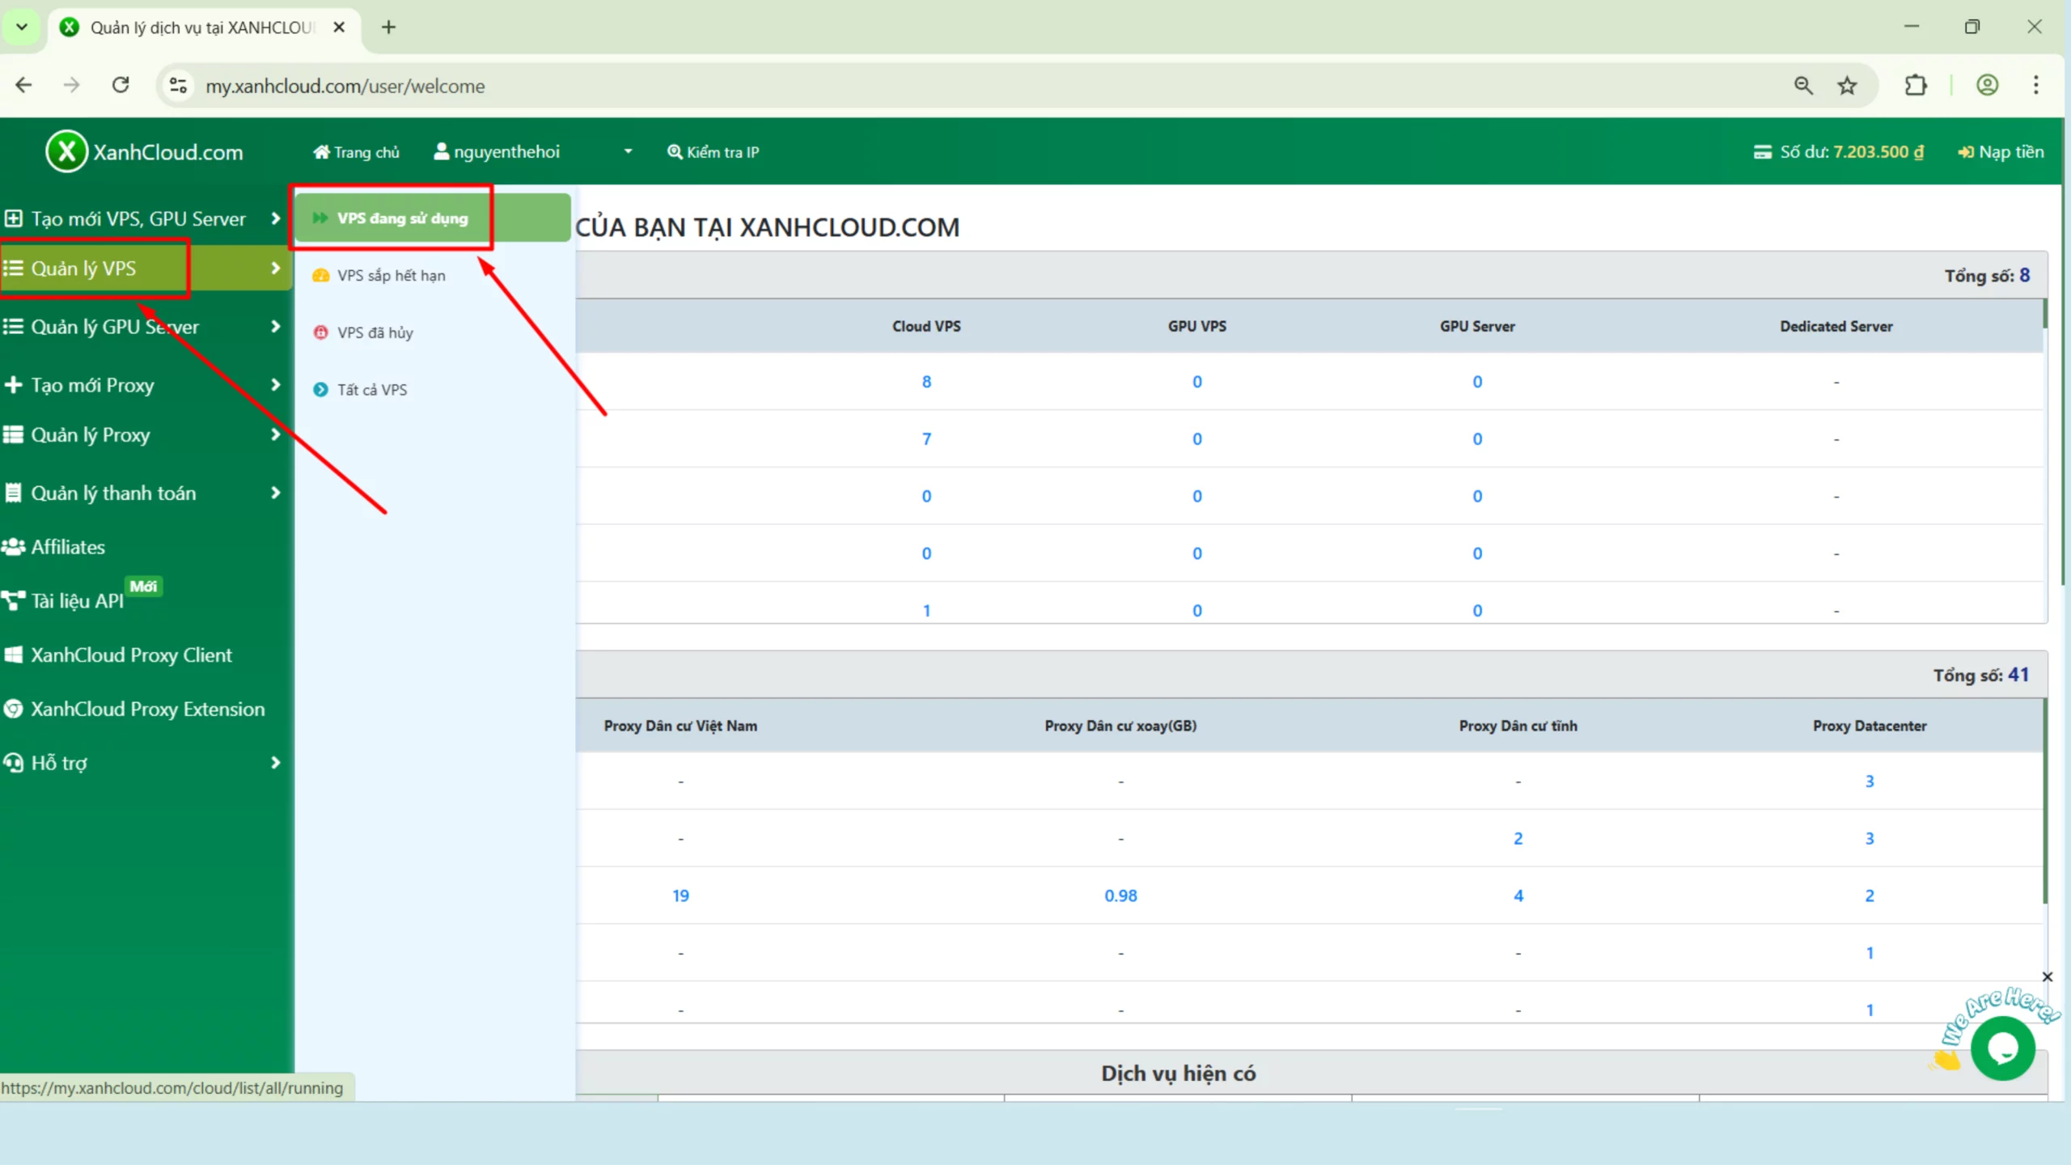Screen dimensions: 2071x1165
Task: Open the live chat bubble
Action: coord(2004,1047)
